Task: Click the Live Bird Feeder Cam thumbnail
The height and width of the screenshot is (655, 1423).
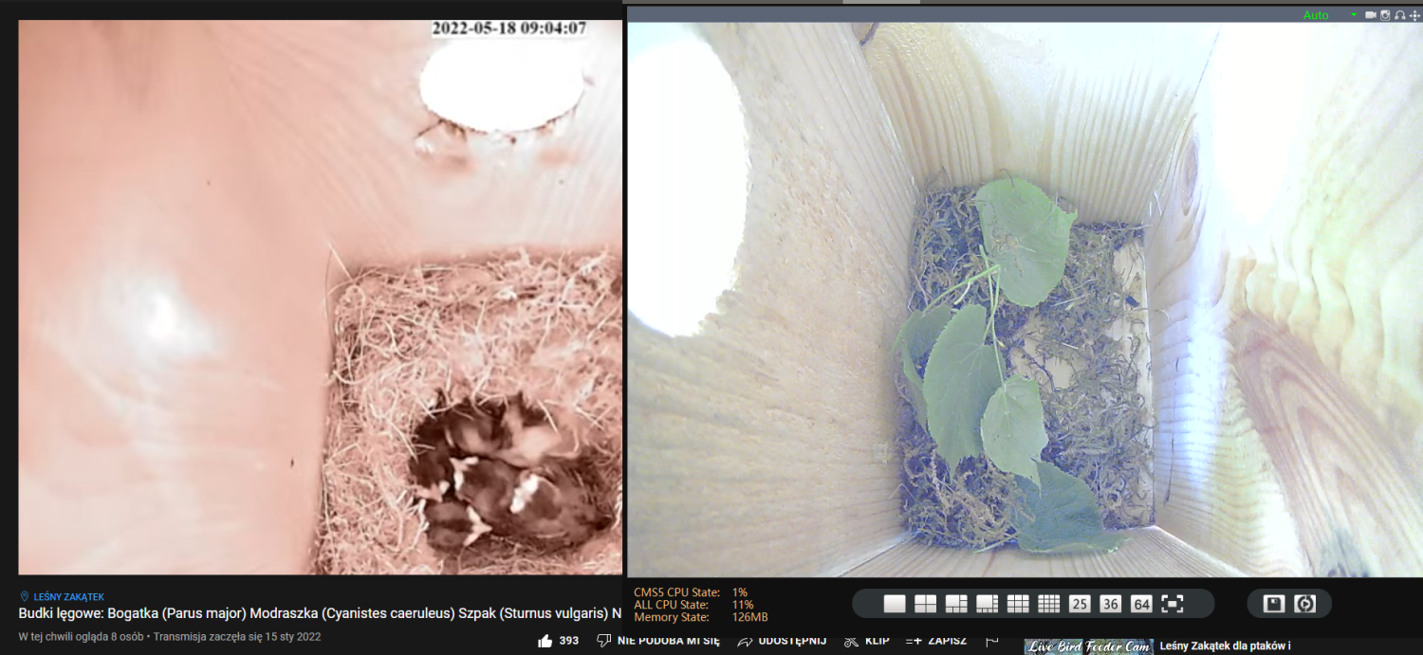Action: click(1088, 646)
